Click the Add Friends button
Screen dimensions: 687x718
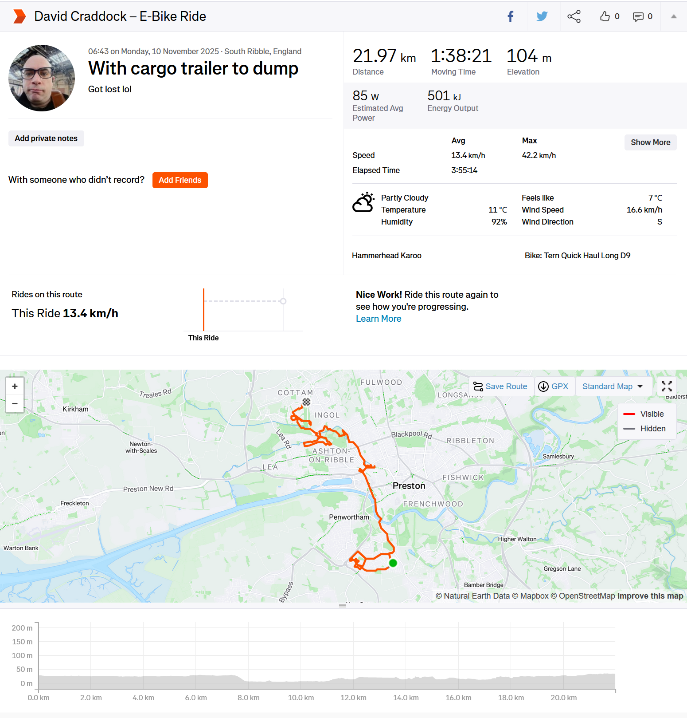180,180
